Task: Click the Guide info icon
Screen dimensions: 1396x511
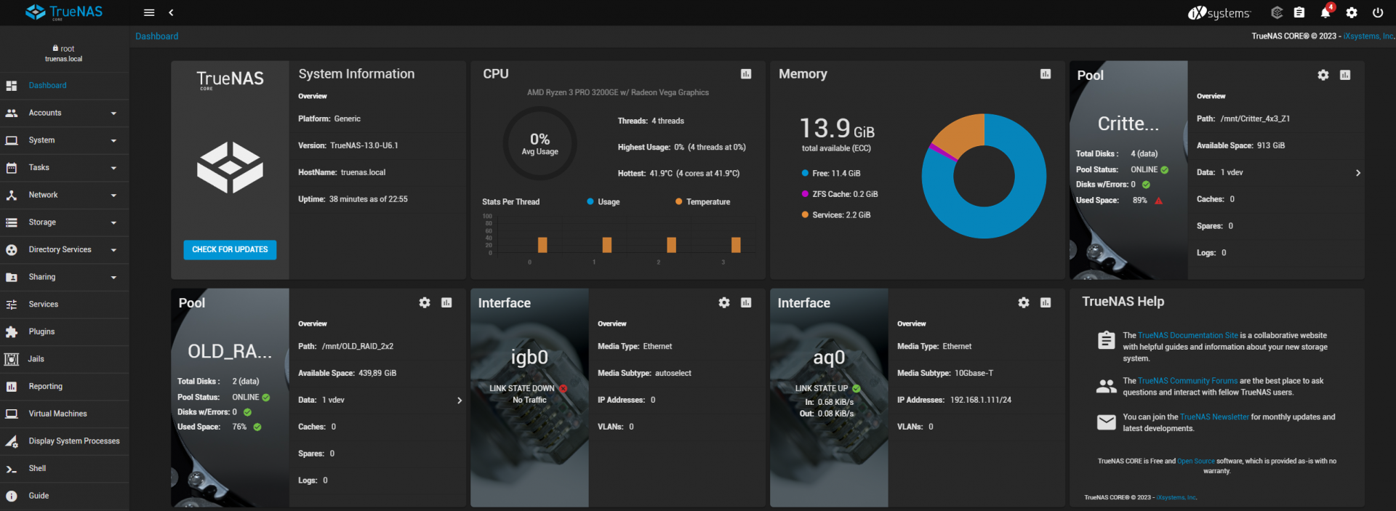Action: point(12,496)
